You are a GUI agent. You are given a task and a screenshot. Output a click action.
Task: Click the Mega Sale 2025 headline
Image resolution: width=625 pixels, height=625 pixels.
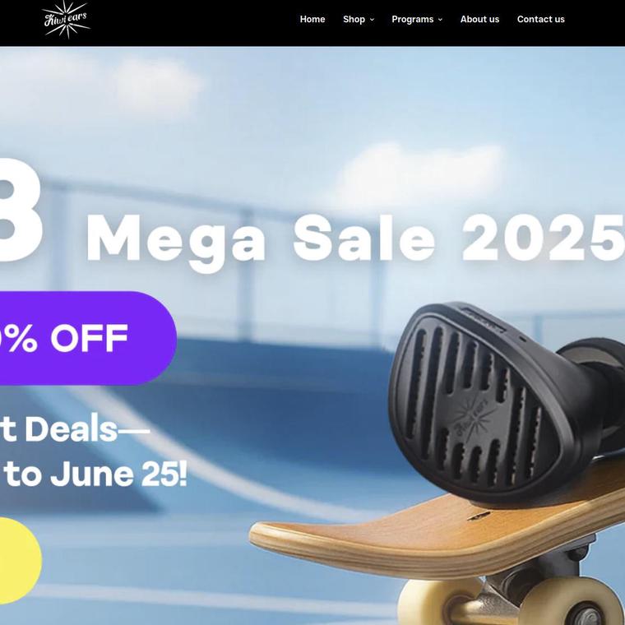354,239
